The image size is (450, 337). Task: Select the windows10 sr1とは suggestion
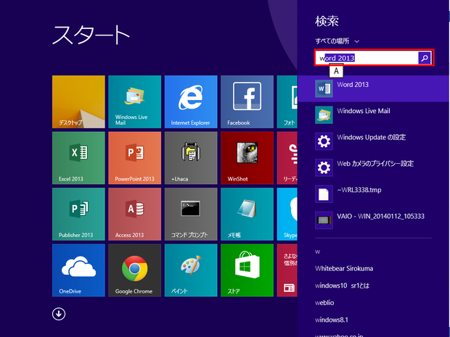tap(342, 286)
